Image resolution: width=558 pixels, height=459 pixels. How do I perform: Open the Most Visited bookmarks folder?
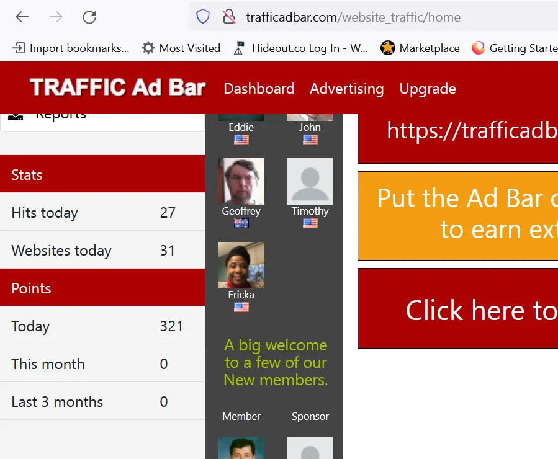pos(181,48)
